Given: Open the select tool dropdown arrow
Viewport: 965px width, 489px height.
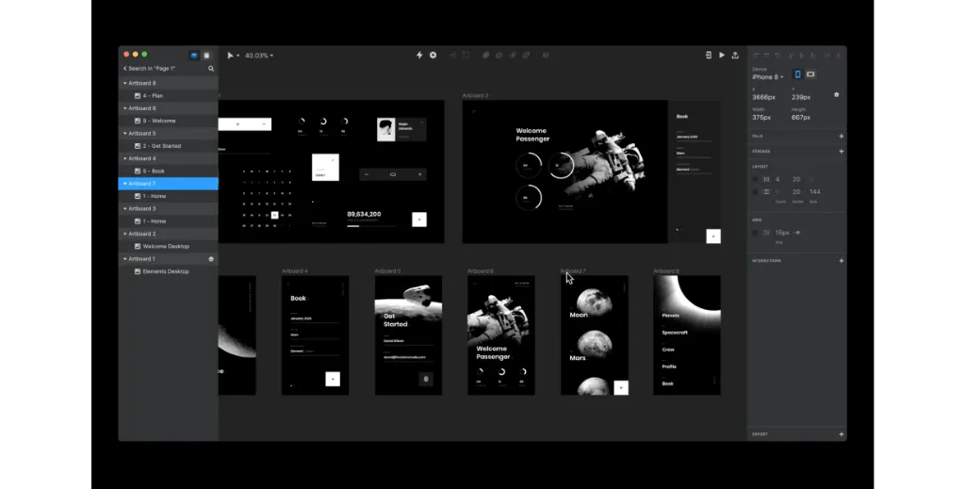Looking at the screenshot, I should [x=237, y=56].
